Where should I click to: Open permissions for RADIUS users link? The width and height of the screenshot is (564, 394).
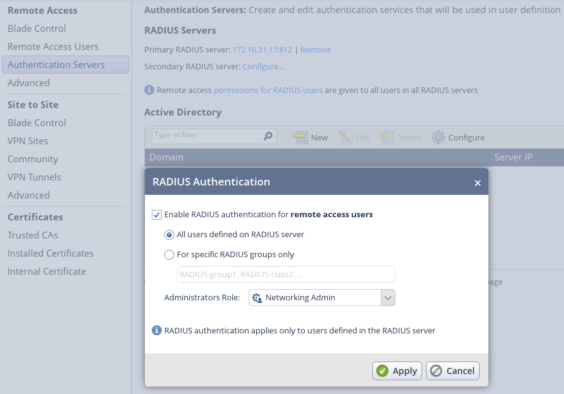click(268, 91)
